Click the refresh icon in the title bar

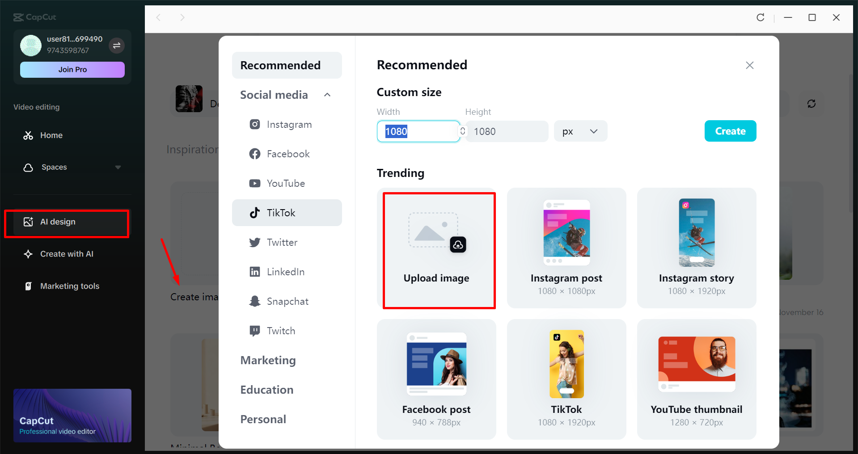point(761,17)
